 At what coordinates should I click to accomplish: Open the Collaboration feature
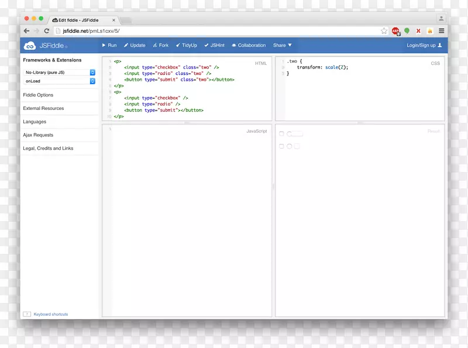[x=249, y=45]
